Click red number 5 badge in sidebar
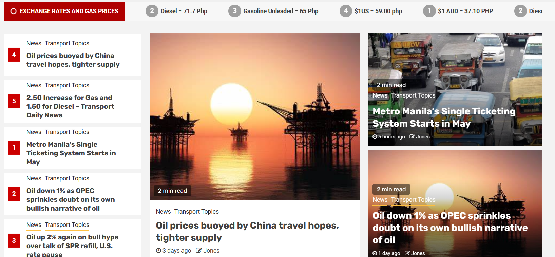This screenshot has height=257, width=555. pos(14,101)
